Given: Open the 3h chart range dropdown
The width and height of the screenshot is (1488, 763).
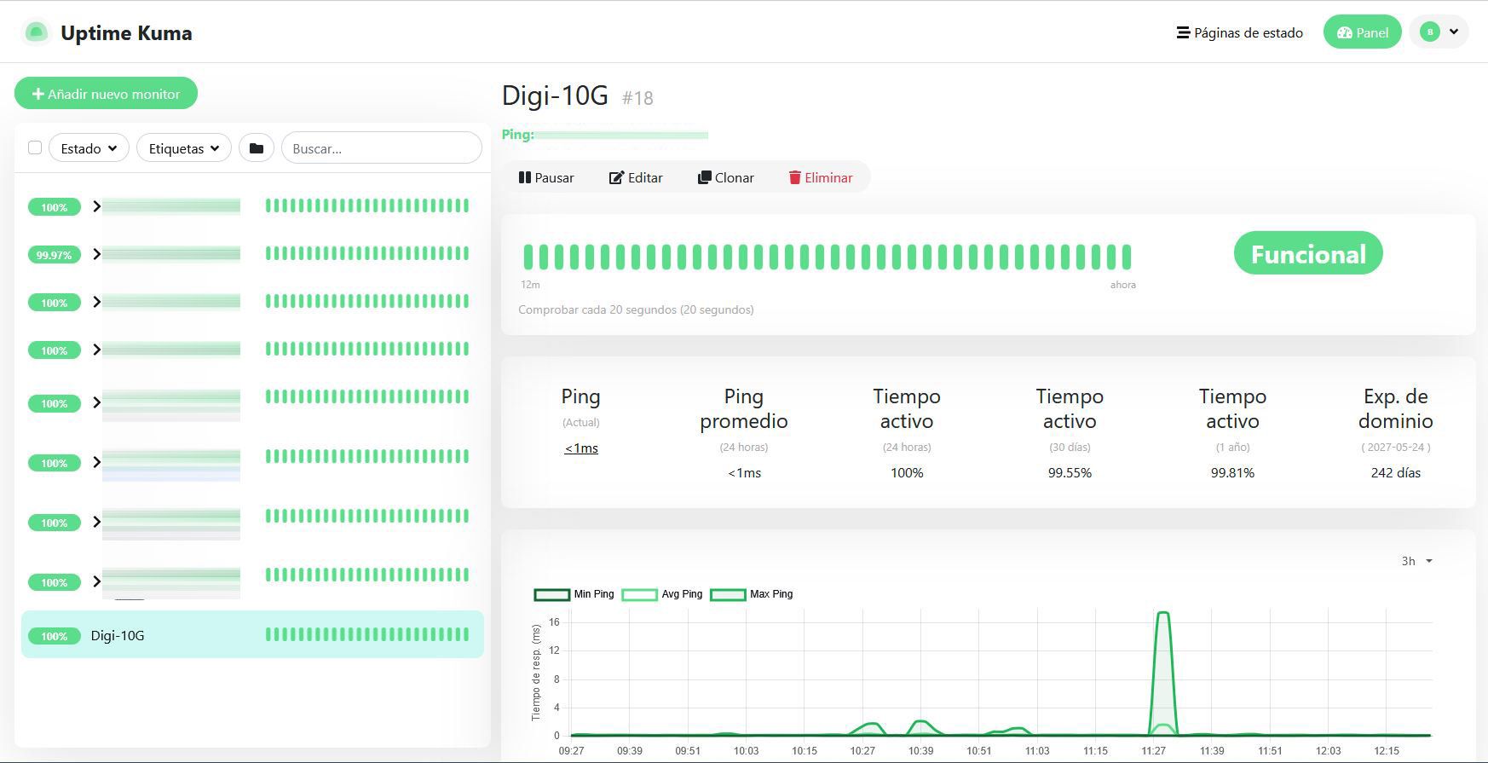Looking at the screenshot, I should pyautogui.click(x=1416, y=561).
